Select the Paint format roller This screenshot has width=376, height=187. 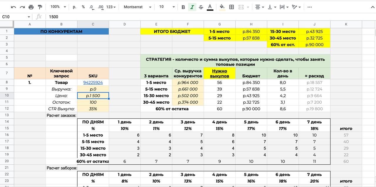40,7
